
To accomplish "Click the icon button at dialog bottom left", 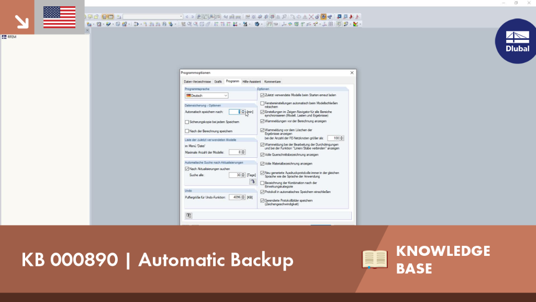I will point(188,215).
